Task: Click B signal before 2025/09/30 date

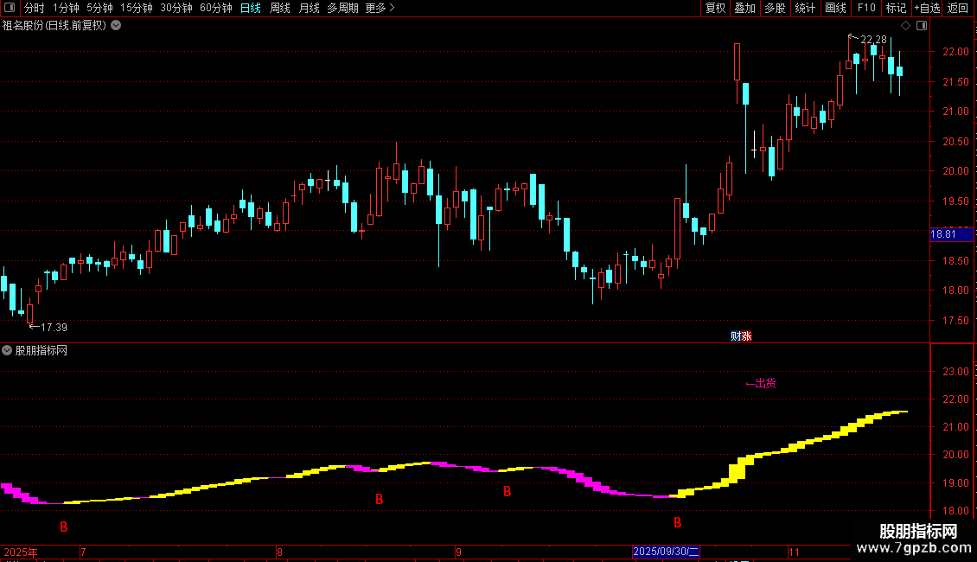Action: tap(677, 523)
